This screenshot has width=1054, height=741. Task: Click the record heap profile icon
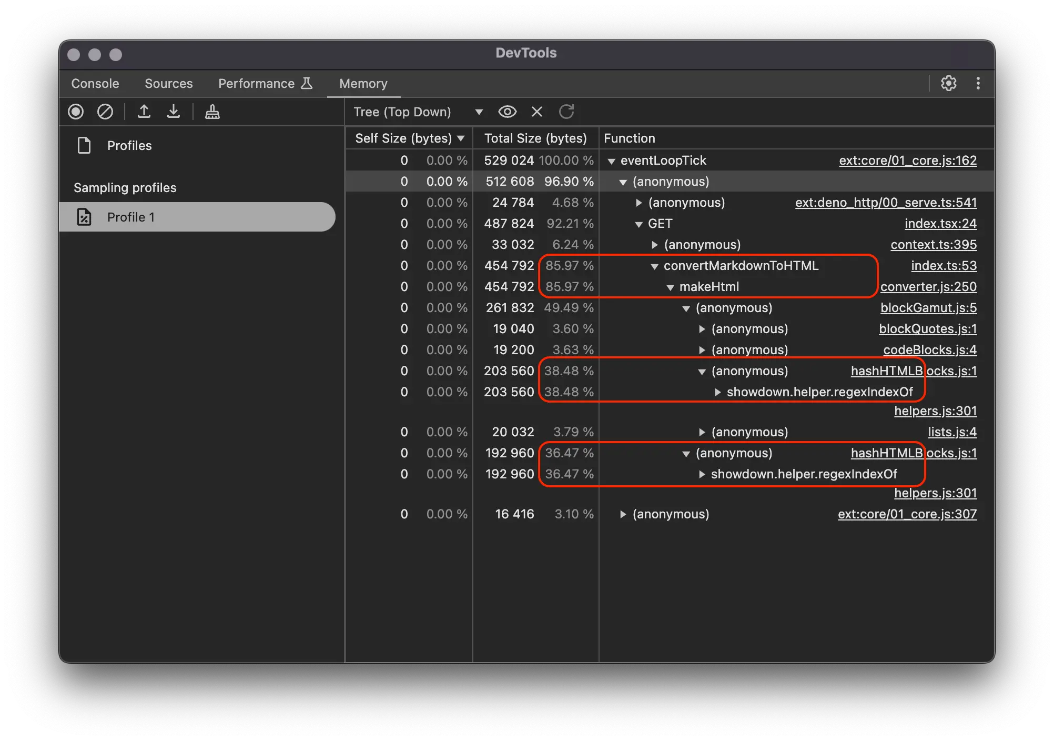[x=76, y=112]
